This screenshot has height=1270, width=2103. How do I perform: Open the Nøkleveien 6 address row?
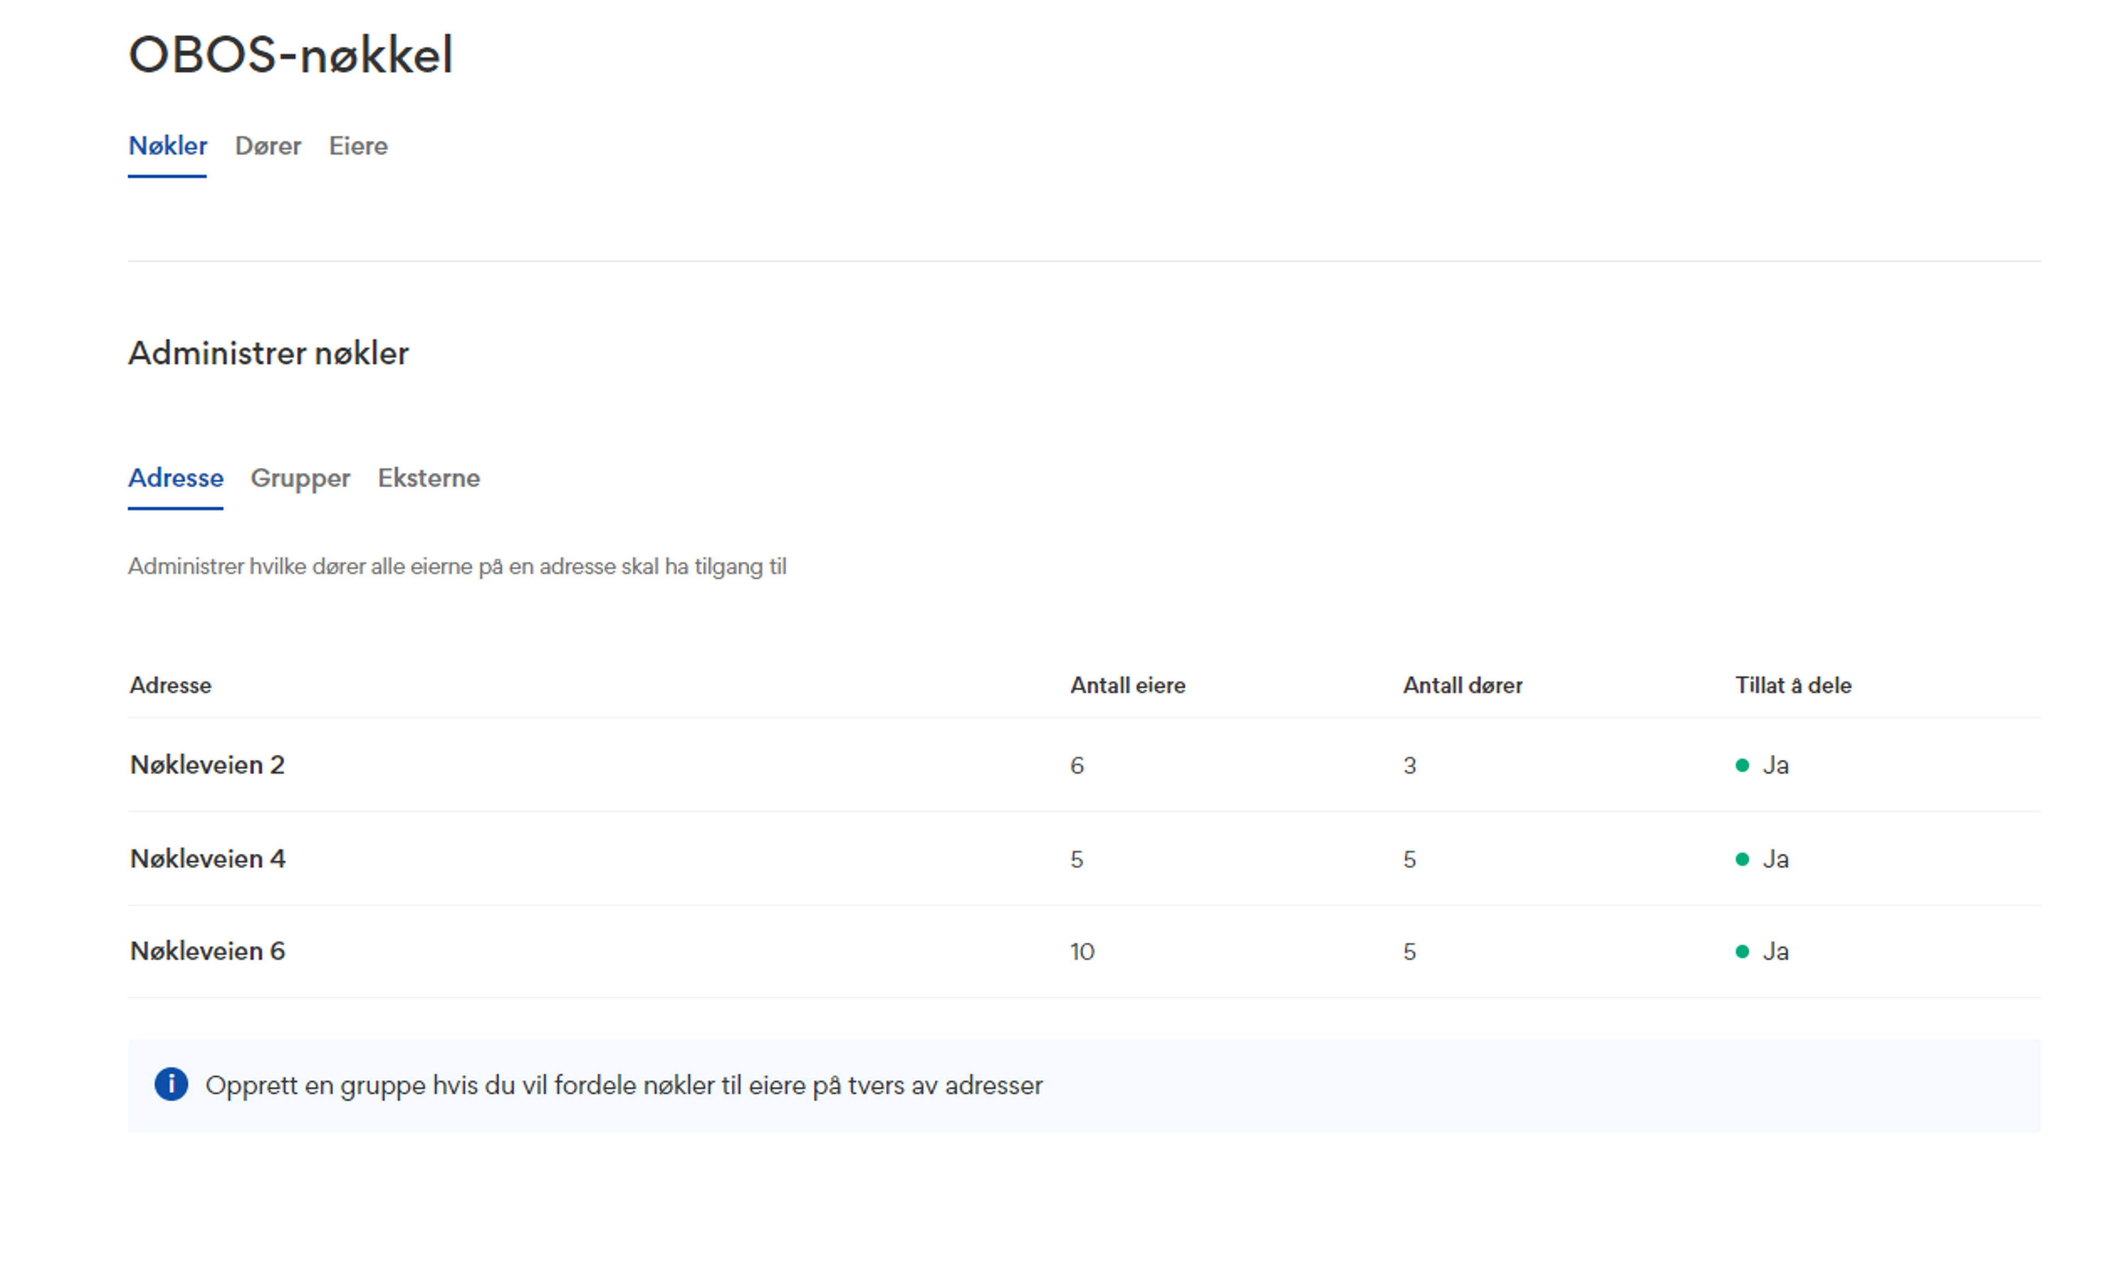pos(208,951)
